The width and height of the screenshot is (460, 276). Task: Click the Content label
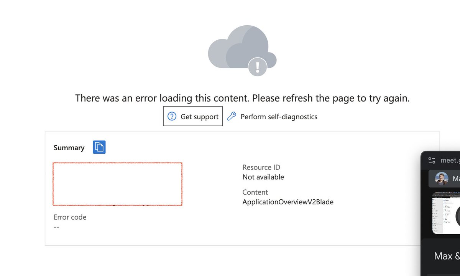pos(255,192)
